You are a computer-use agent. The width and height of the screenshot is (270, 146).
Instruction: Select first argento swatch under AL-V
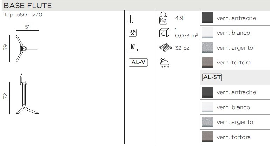pos(207,48)
